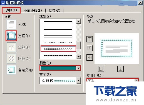Click the 自定义(U) label text
This screenshot has height=105, width=144.
click(26, 70)
